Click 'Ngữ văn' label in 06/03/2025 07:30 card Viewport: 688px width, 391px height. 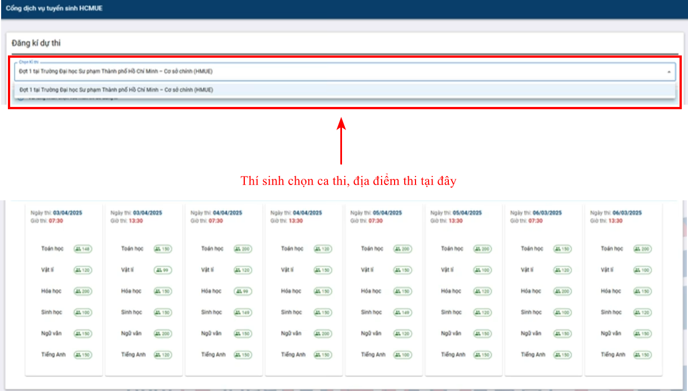click(531, 334)
